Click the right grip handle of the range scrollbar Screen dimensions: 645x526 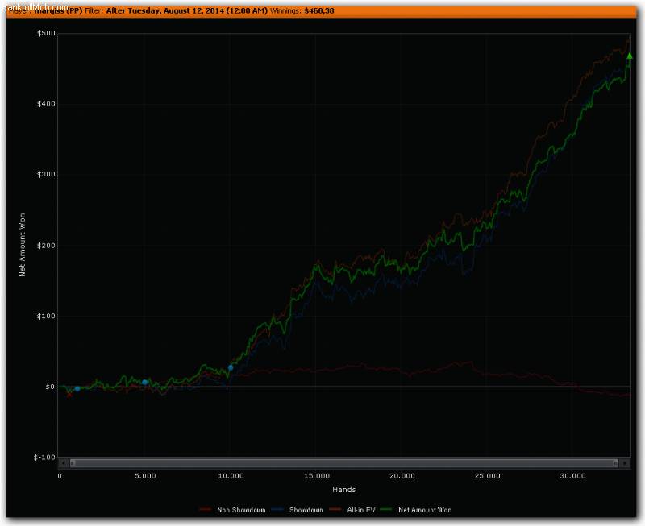(615, 463)
